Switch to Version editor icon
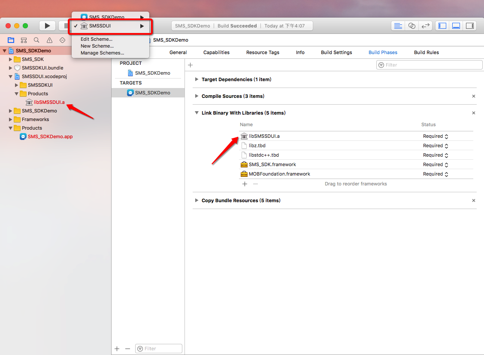The height and width of the screenshot is (355, 484). [425, 26]
